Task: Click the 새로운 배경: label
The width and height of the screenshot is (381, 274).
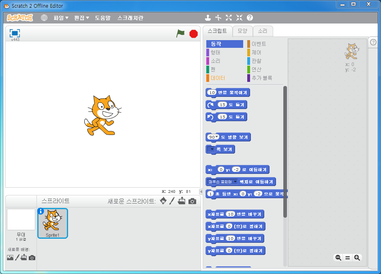Action: pyautogui.click(x=19, y=249)
